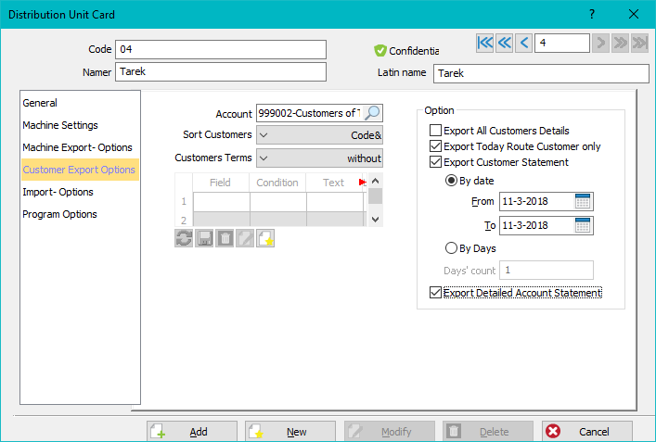Click the Days' count field
Screen dimensions: 656x442
[547, 270]
